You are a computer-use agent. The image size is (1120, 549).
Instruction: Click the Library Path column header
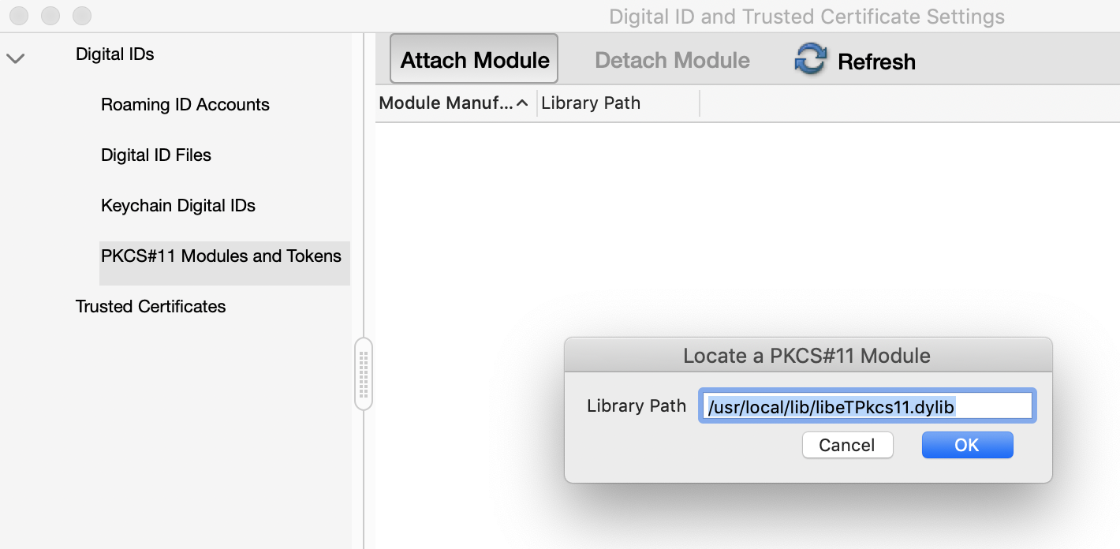(x=591, y=103)
